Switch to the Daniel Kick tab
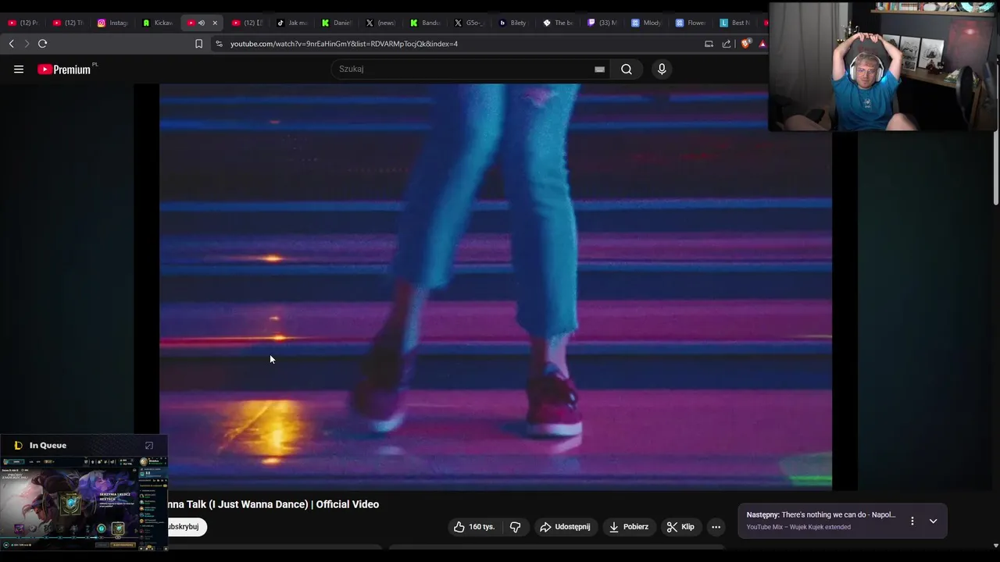1000x562 pixels. [x=337, y=23]
